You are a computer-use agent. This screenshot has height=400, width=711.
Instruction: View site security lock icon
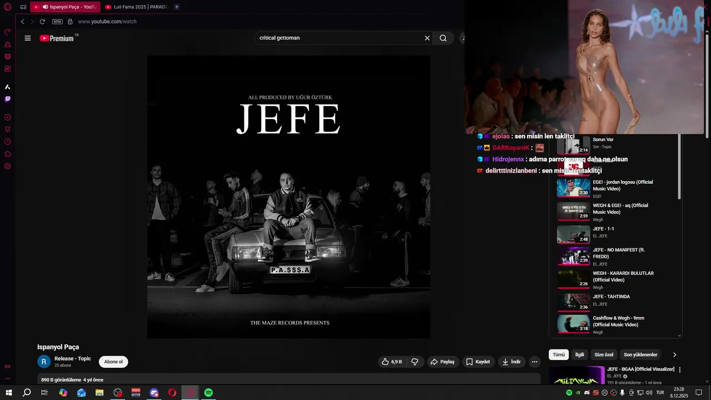pos(70,22)
